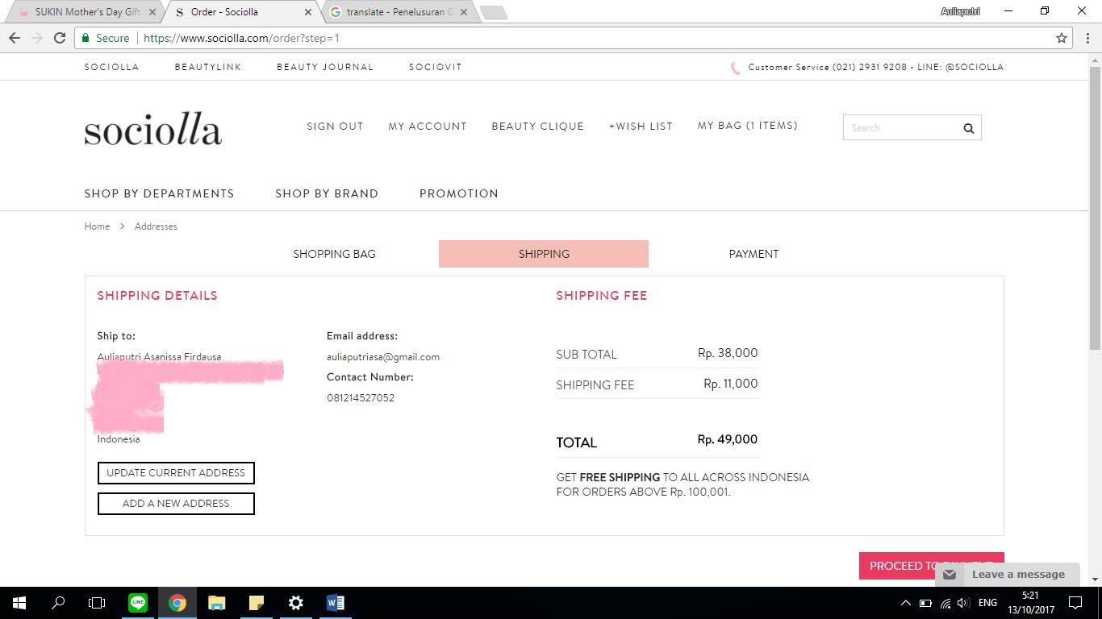Image resolution: width=1102 pixels, height=619 pixels.
Task: Open Settings gear on the taskbar
Action: 296,603
